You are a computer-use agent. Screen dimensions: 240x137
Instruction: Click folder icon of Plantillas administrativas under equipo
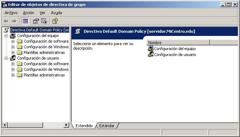(x=20, y=52)
